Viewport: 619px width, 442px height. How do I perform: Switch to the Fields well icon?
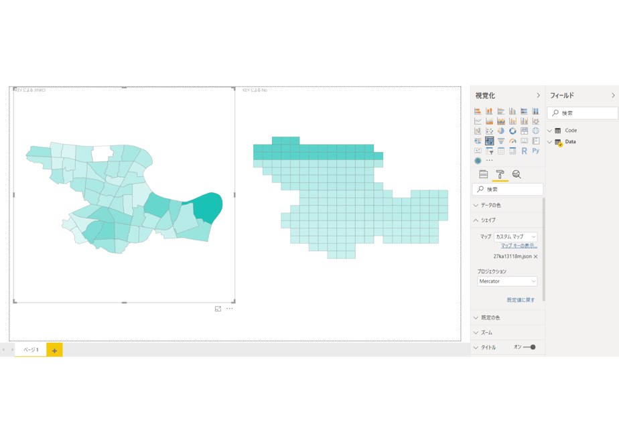[483, 174]
